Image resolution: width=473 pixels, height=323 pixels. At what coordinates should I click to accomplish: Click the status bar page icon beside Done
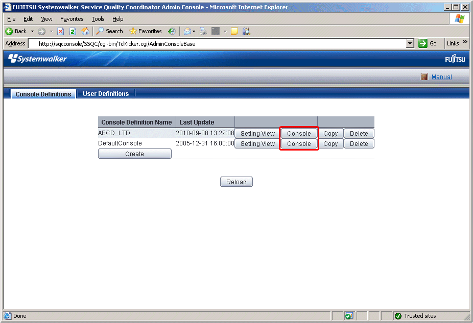coord(7,316)
